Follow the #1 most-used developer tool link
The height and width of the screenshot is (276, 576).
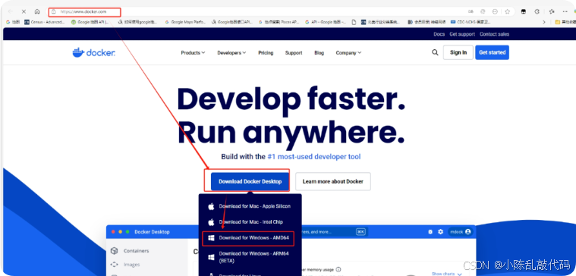click(314, 157)
